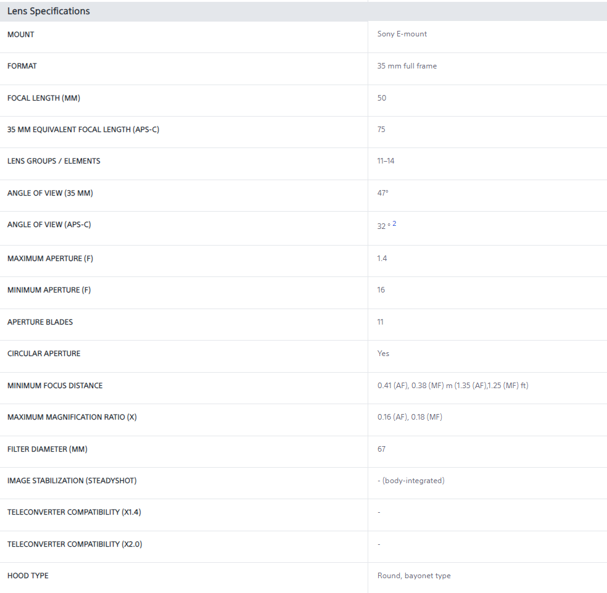
Task: Click the 35 mm full frame value
Action: click(x=407, y=66)
